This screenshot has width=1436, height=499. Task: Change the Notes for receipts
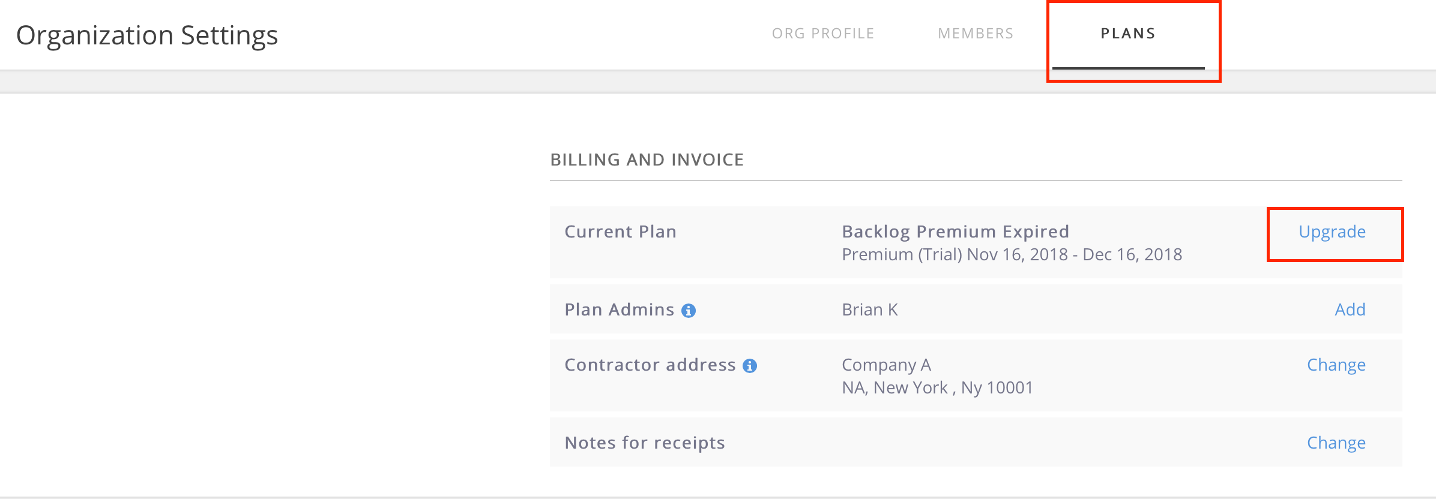(1336, 443)
